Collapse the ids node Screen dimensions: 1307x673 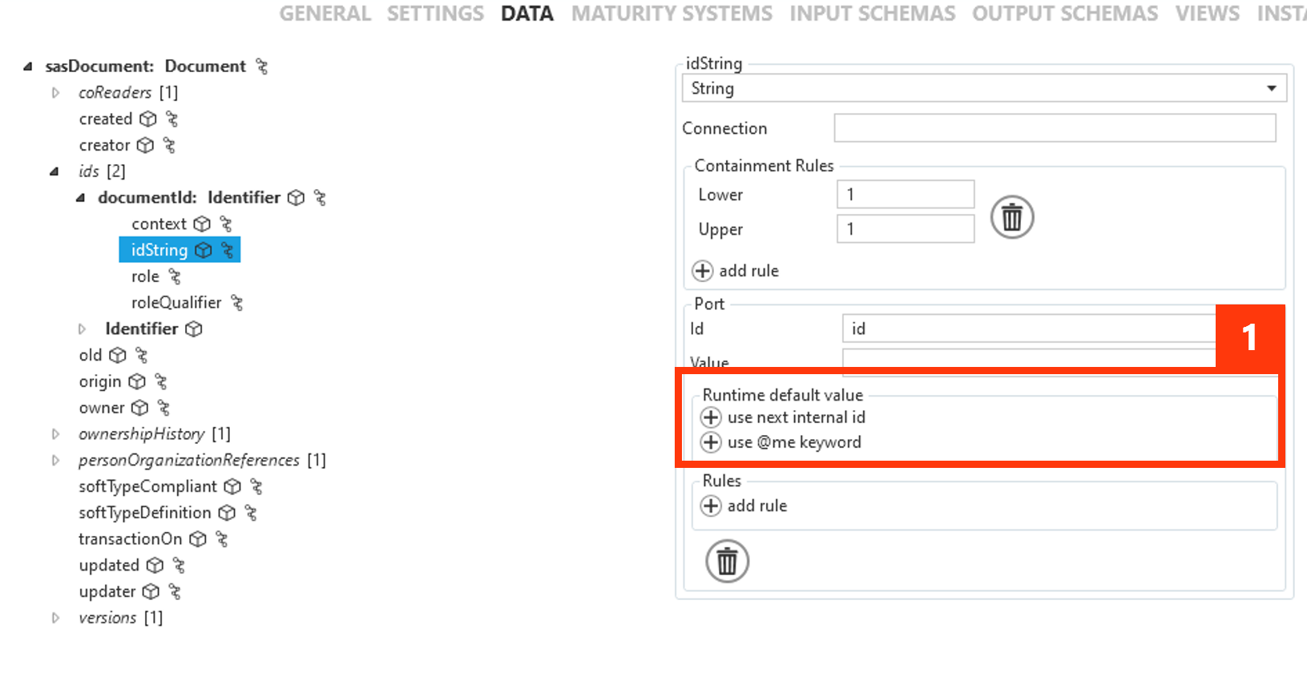pyautogui.click(x=54, y=171)
